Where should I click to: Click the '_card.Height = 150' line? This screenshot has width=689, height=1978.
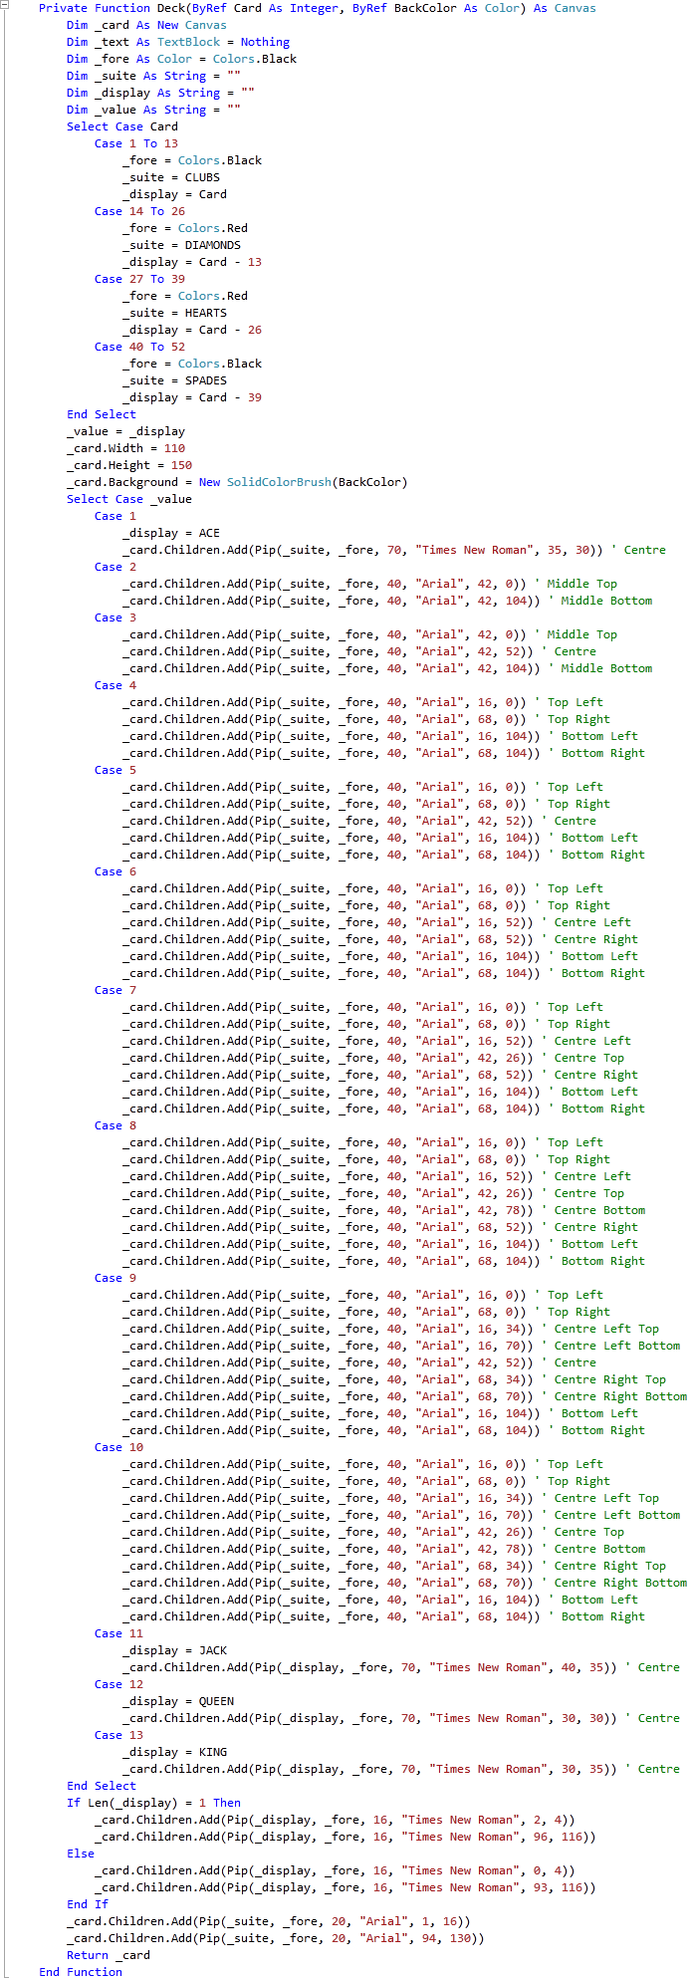point(129,465)
